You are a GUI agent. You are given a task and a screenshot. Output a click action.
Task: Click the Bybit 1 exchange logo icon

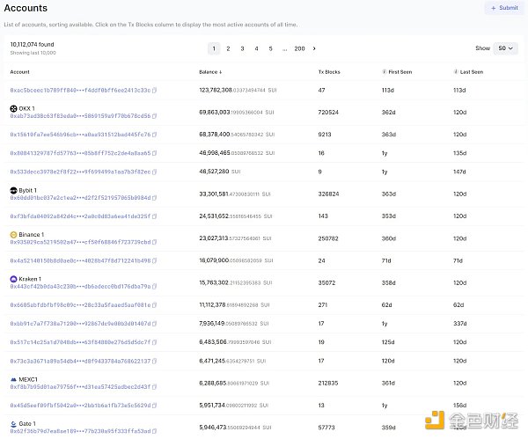pyautogui.click(x=13, y=190)
